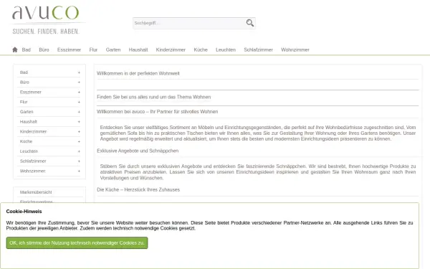This screenshot has height=269, width=430.
Task: Expand the Wohnzimmer sidebar category plus
Action: 79,171
